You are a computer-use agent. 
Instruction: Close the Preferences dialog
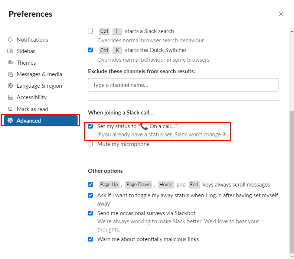tap(281, 14)
